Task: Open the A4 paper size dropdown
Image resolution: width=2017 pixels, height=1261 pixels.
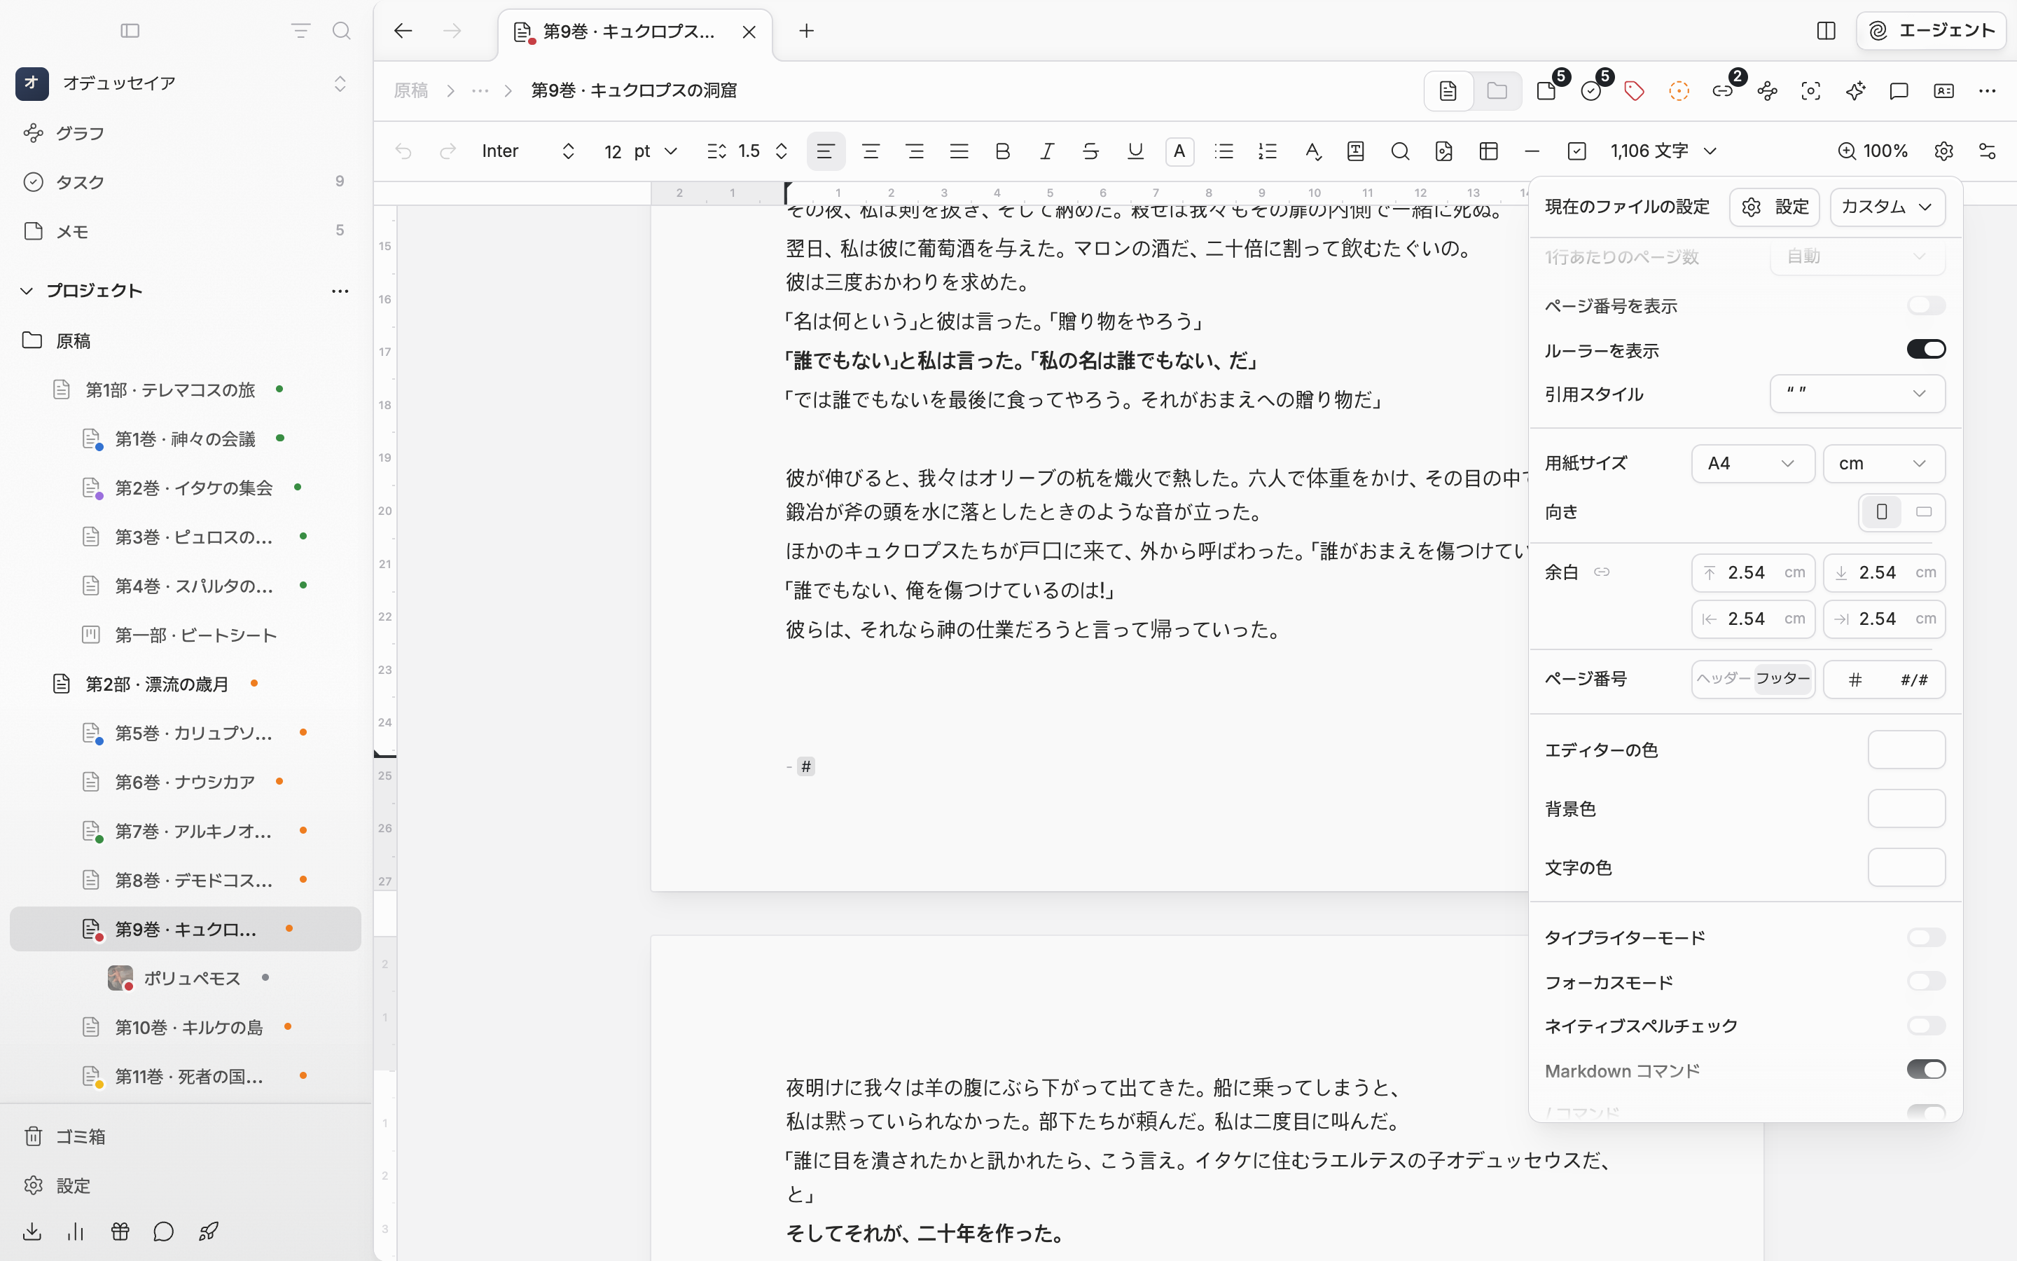Action: coord(1753,464)
